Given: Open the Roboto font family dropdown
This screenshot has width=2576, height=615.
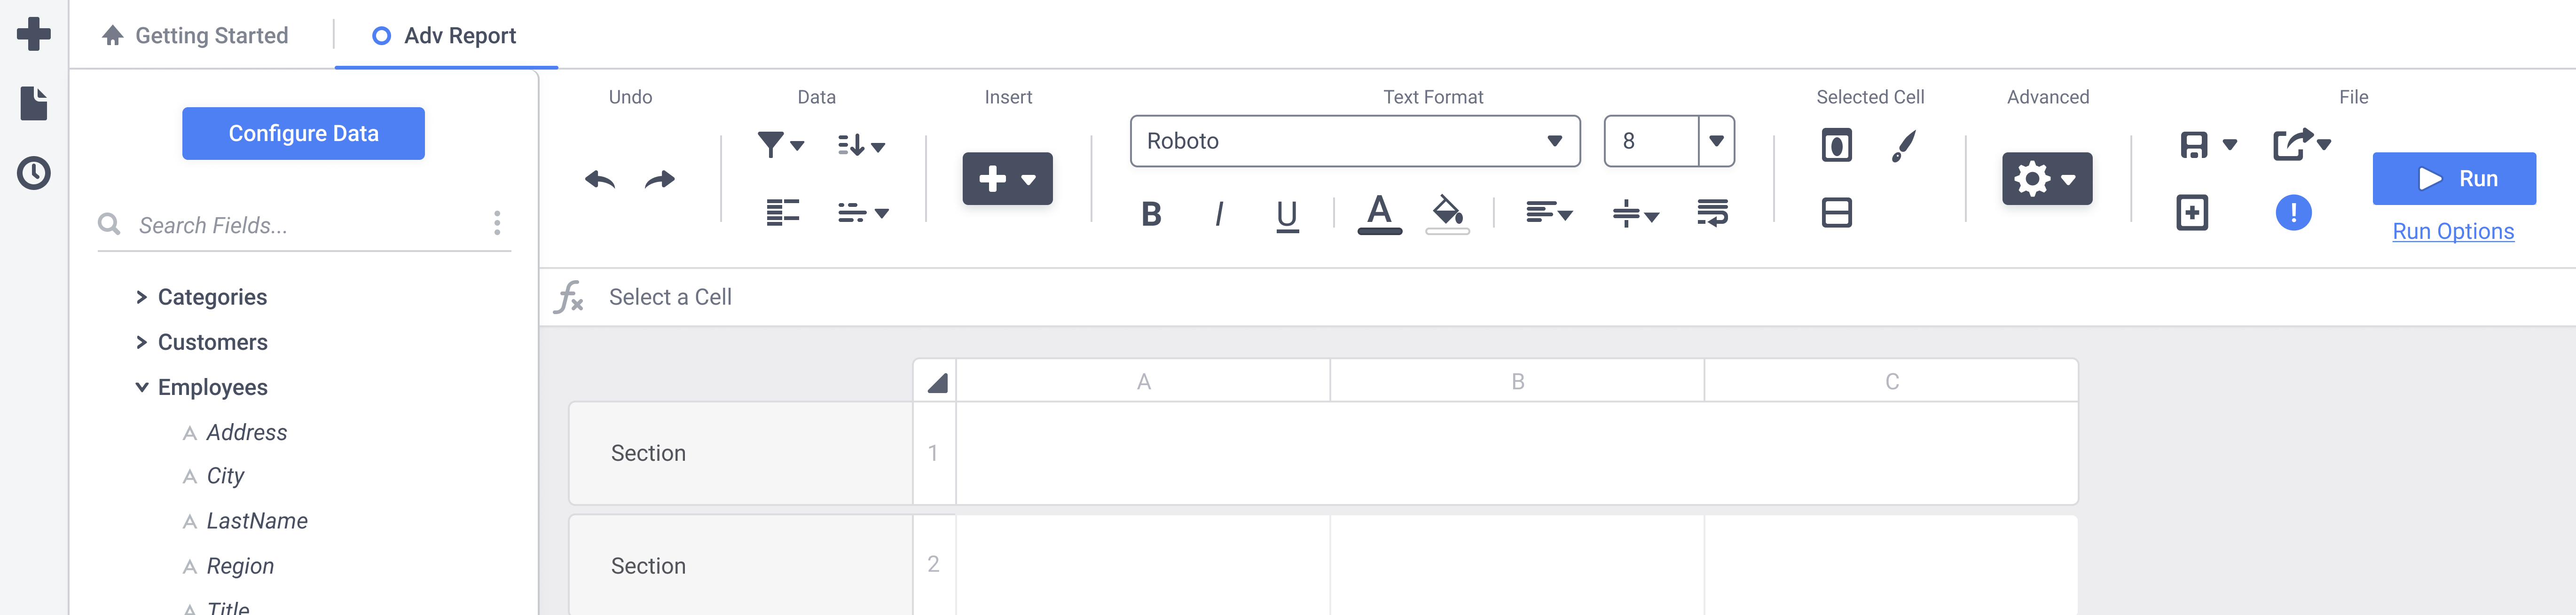Looking at the screenshot, I should point(1554,140).
